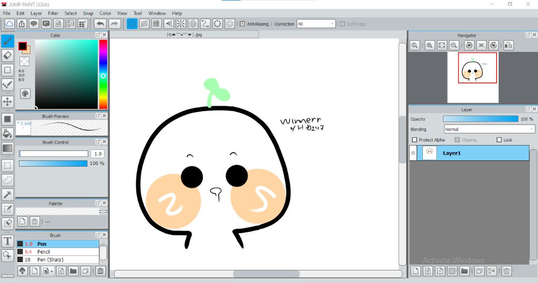Click Navigator zoom in button
538x283 pixels.
pyautogui.click(x=430, y=45)
